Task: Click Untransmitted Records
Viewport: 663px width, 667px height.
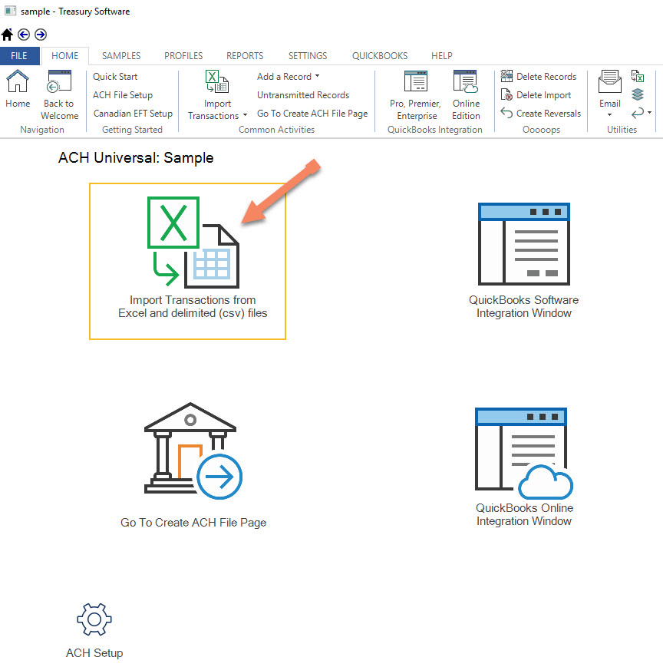Action: (303, 95)
